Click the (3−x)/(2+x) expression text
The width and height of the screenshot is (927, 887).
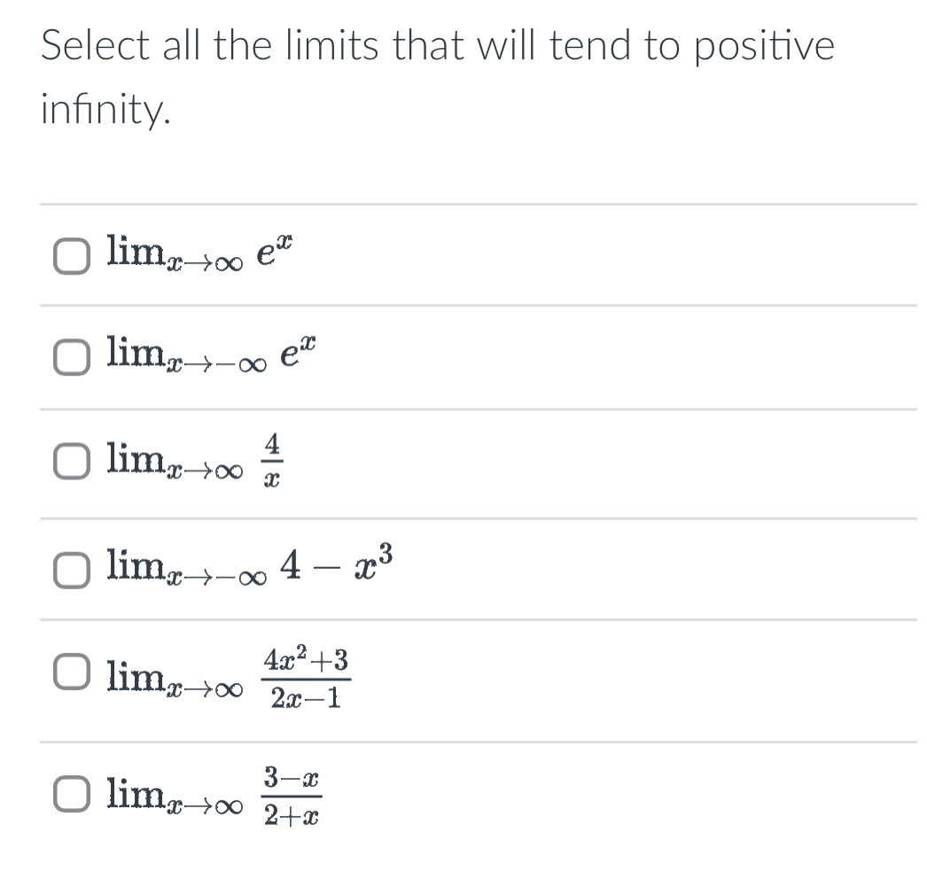coord(292,795)
